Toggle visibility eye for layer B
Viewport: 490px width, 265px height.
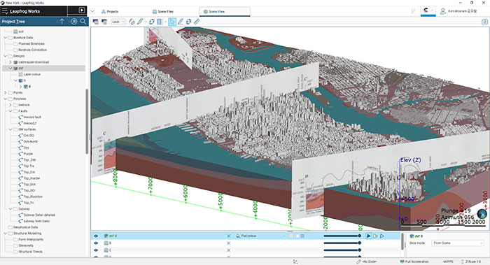pos(96,243)
